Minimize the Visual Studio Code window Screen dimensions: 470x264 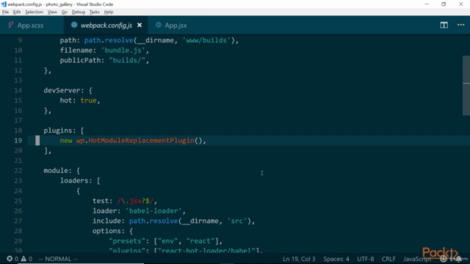[x=427, y=4]
